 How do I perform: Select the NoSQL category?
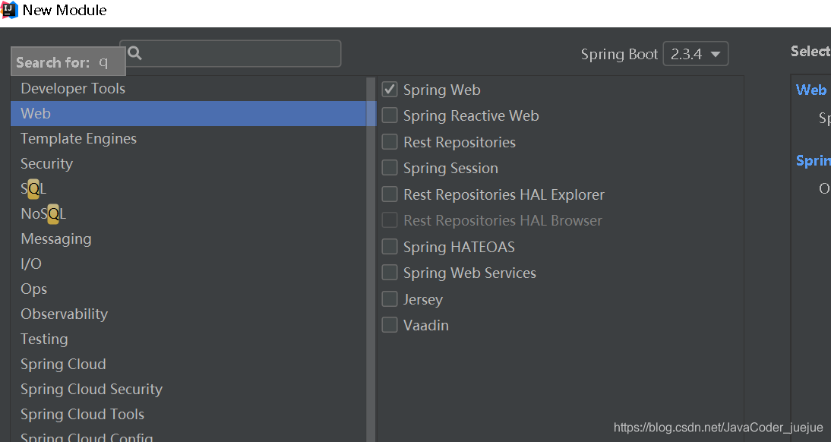tap(188, 213)
